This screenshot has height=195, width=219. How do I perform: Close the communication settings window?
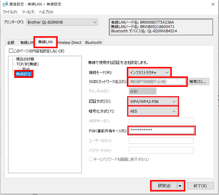point(213,4)
